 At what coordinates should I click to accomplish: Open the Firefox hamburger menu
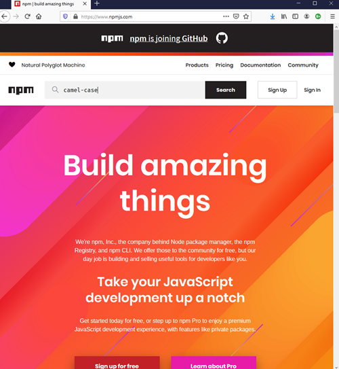click(x=332, y=16)
